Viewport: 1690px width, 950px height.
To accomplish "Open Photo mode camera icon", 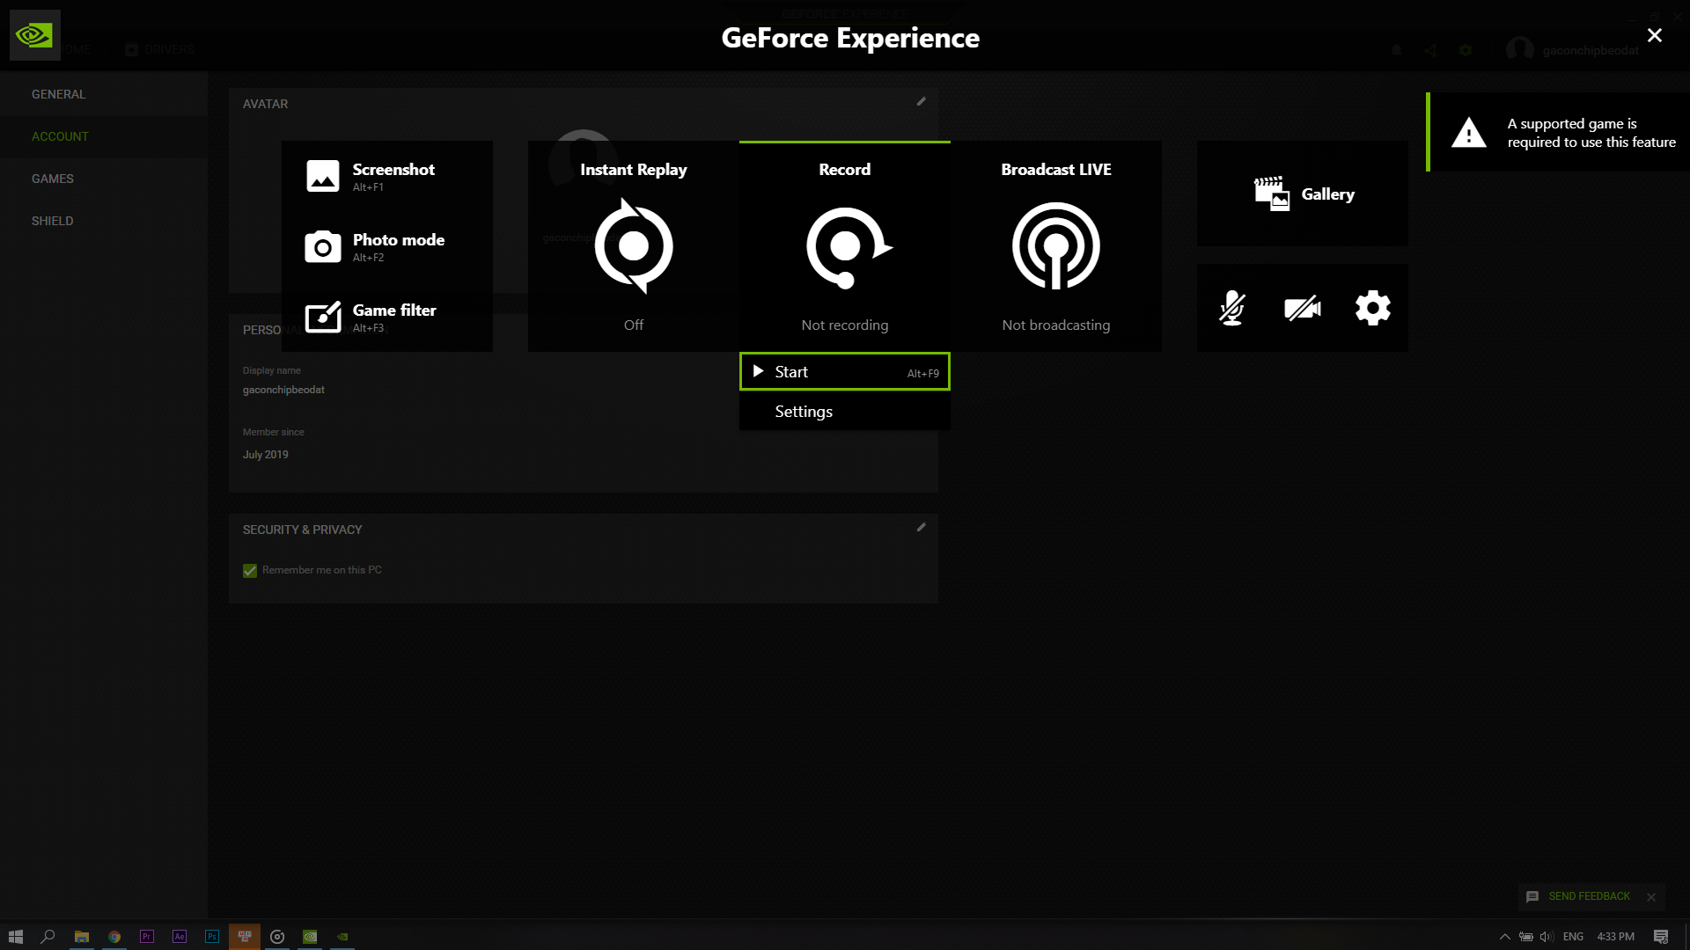I will (x=322, y=247).
